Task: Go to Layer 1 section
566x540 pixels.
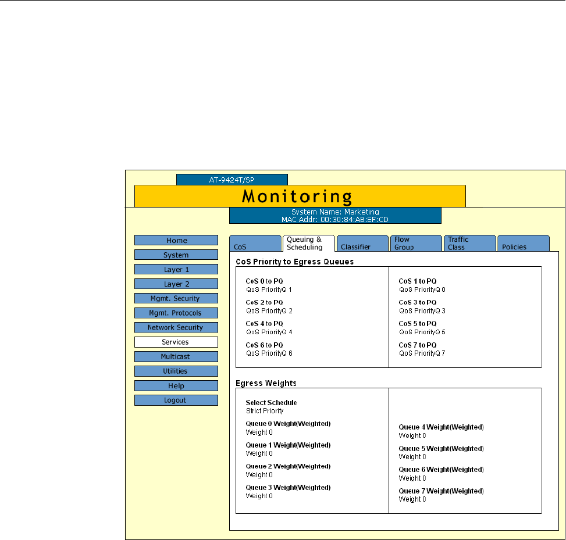Action: (176, 270)
